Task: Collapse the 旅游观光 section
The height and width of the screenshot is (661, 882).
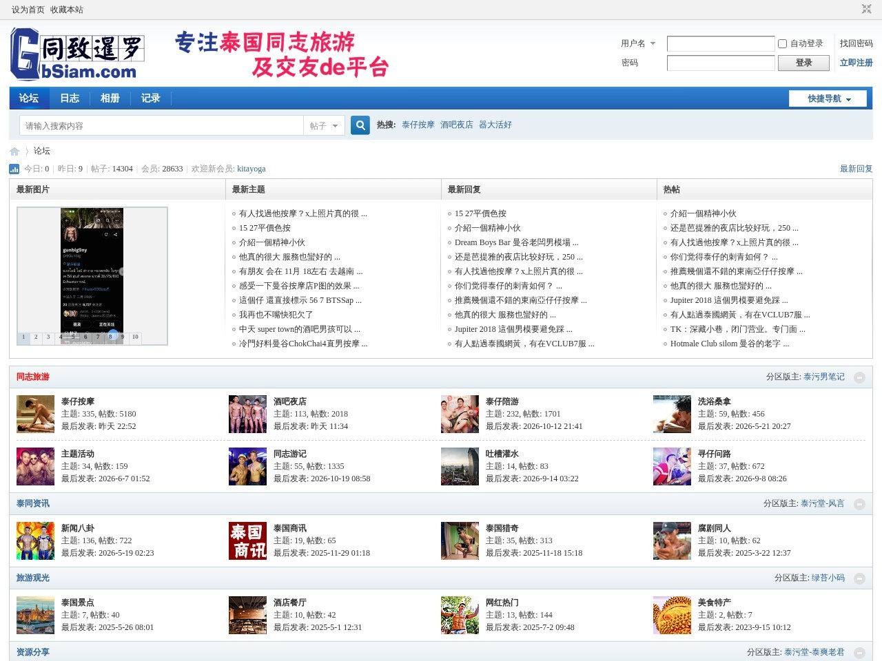Action: (x=859, y=578)
